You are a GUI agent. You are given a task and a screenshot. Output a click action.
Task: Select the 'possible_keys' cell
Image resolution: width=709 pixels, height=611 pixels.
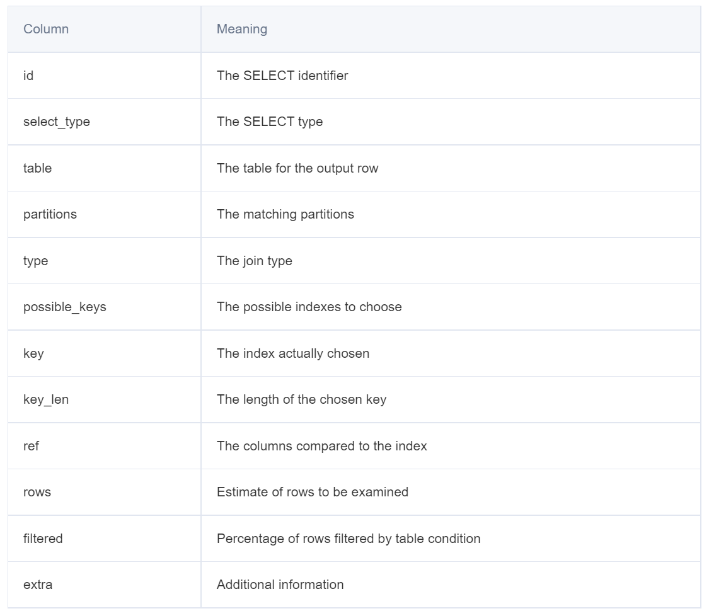(x=105, y=307)
